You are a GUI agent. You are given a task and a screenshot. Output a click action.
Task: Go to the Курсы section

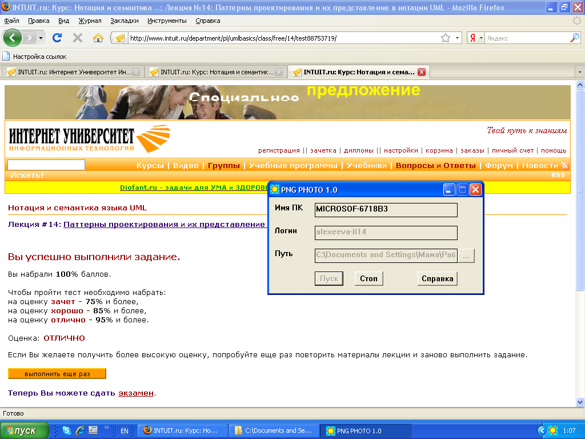pos(150,165)
